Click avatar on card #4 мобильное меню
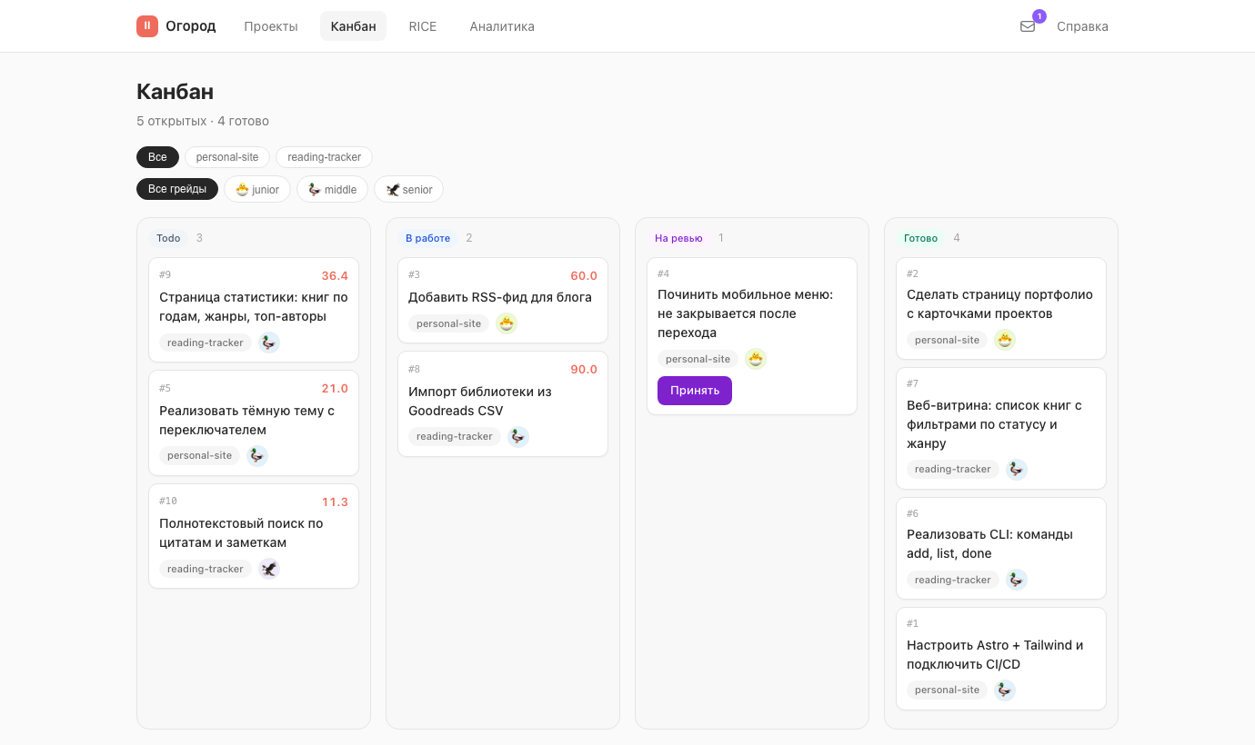Image resolution: width=1255 pixels, height=745 pixels. pyautogui.click(x=756, y=359)
